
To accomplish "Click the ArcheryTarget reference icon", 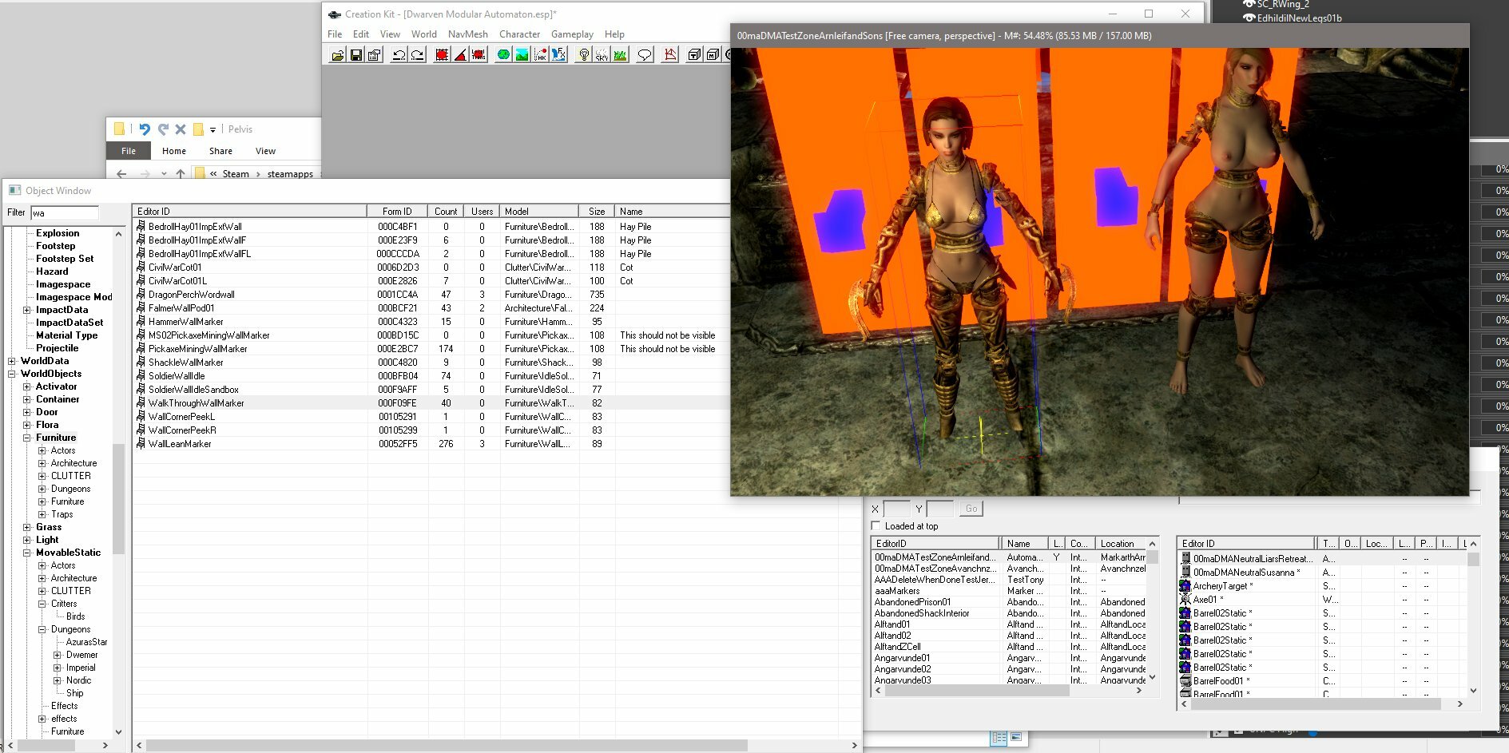I will coord(1185,586).
